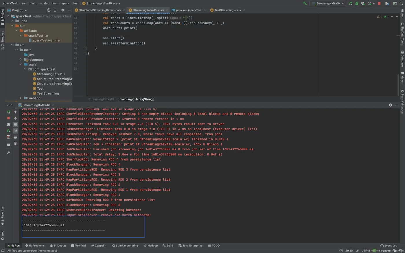This screenshot has width=405, height=253.
Task: Select StreamingKafka10 in the project tree
Action: [x=51, y=74]
